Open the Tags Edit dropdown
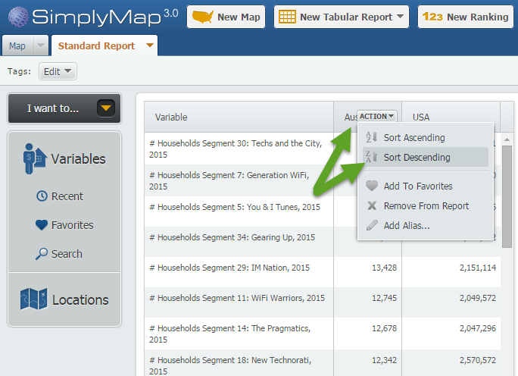The width and height of the screenshot is (518, 376). [x=58, y=71]
